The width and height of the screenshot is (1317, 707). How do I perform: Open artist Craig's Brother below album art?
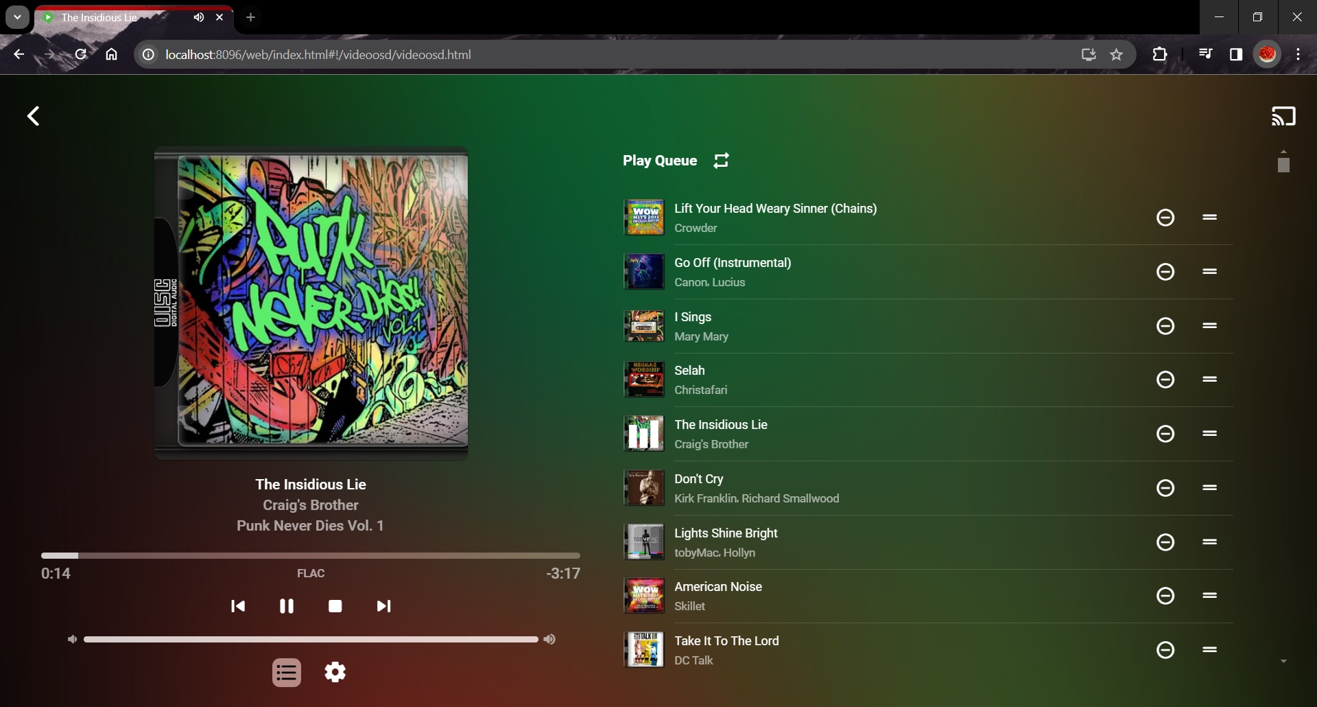click(311, 505)
